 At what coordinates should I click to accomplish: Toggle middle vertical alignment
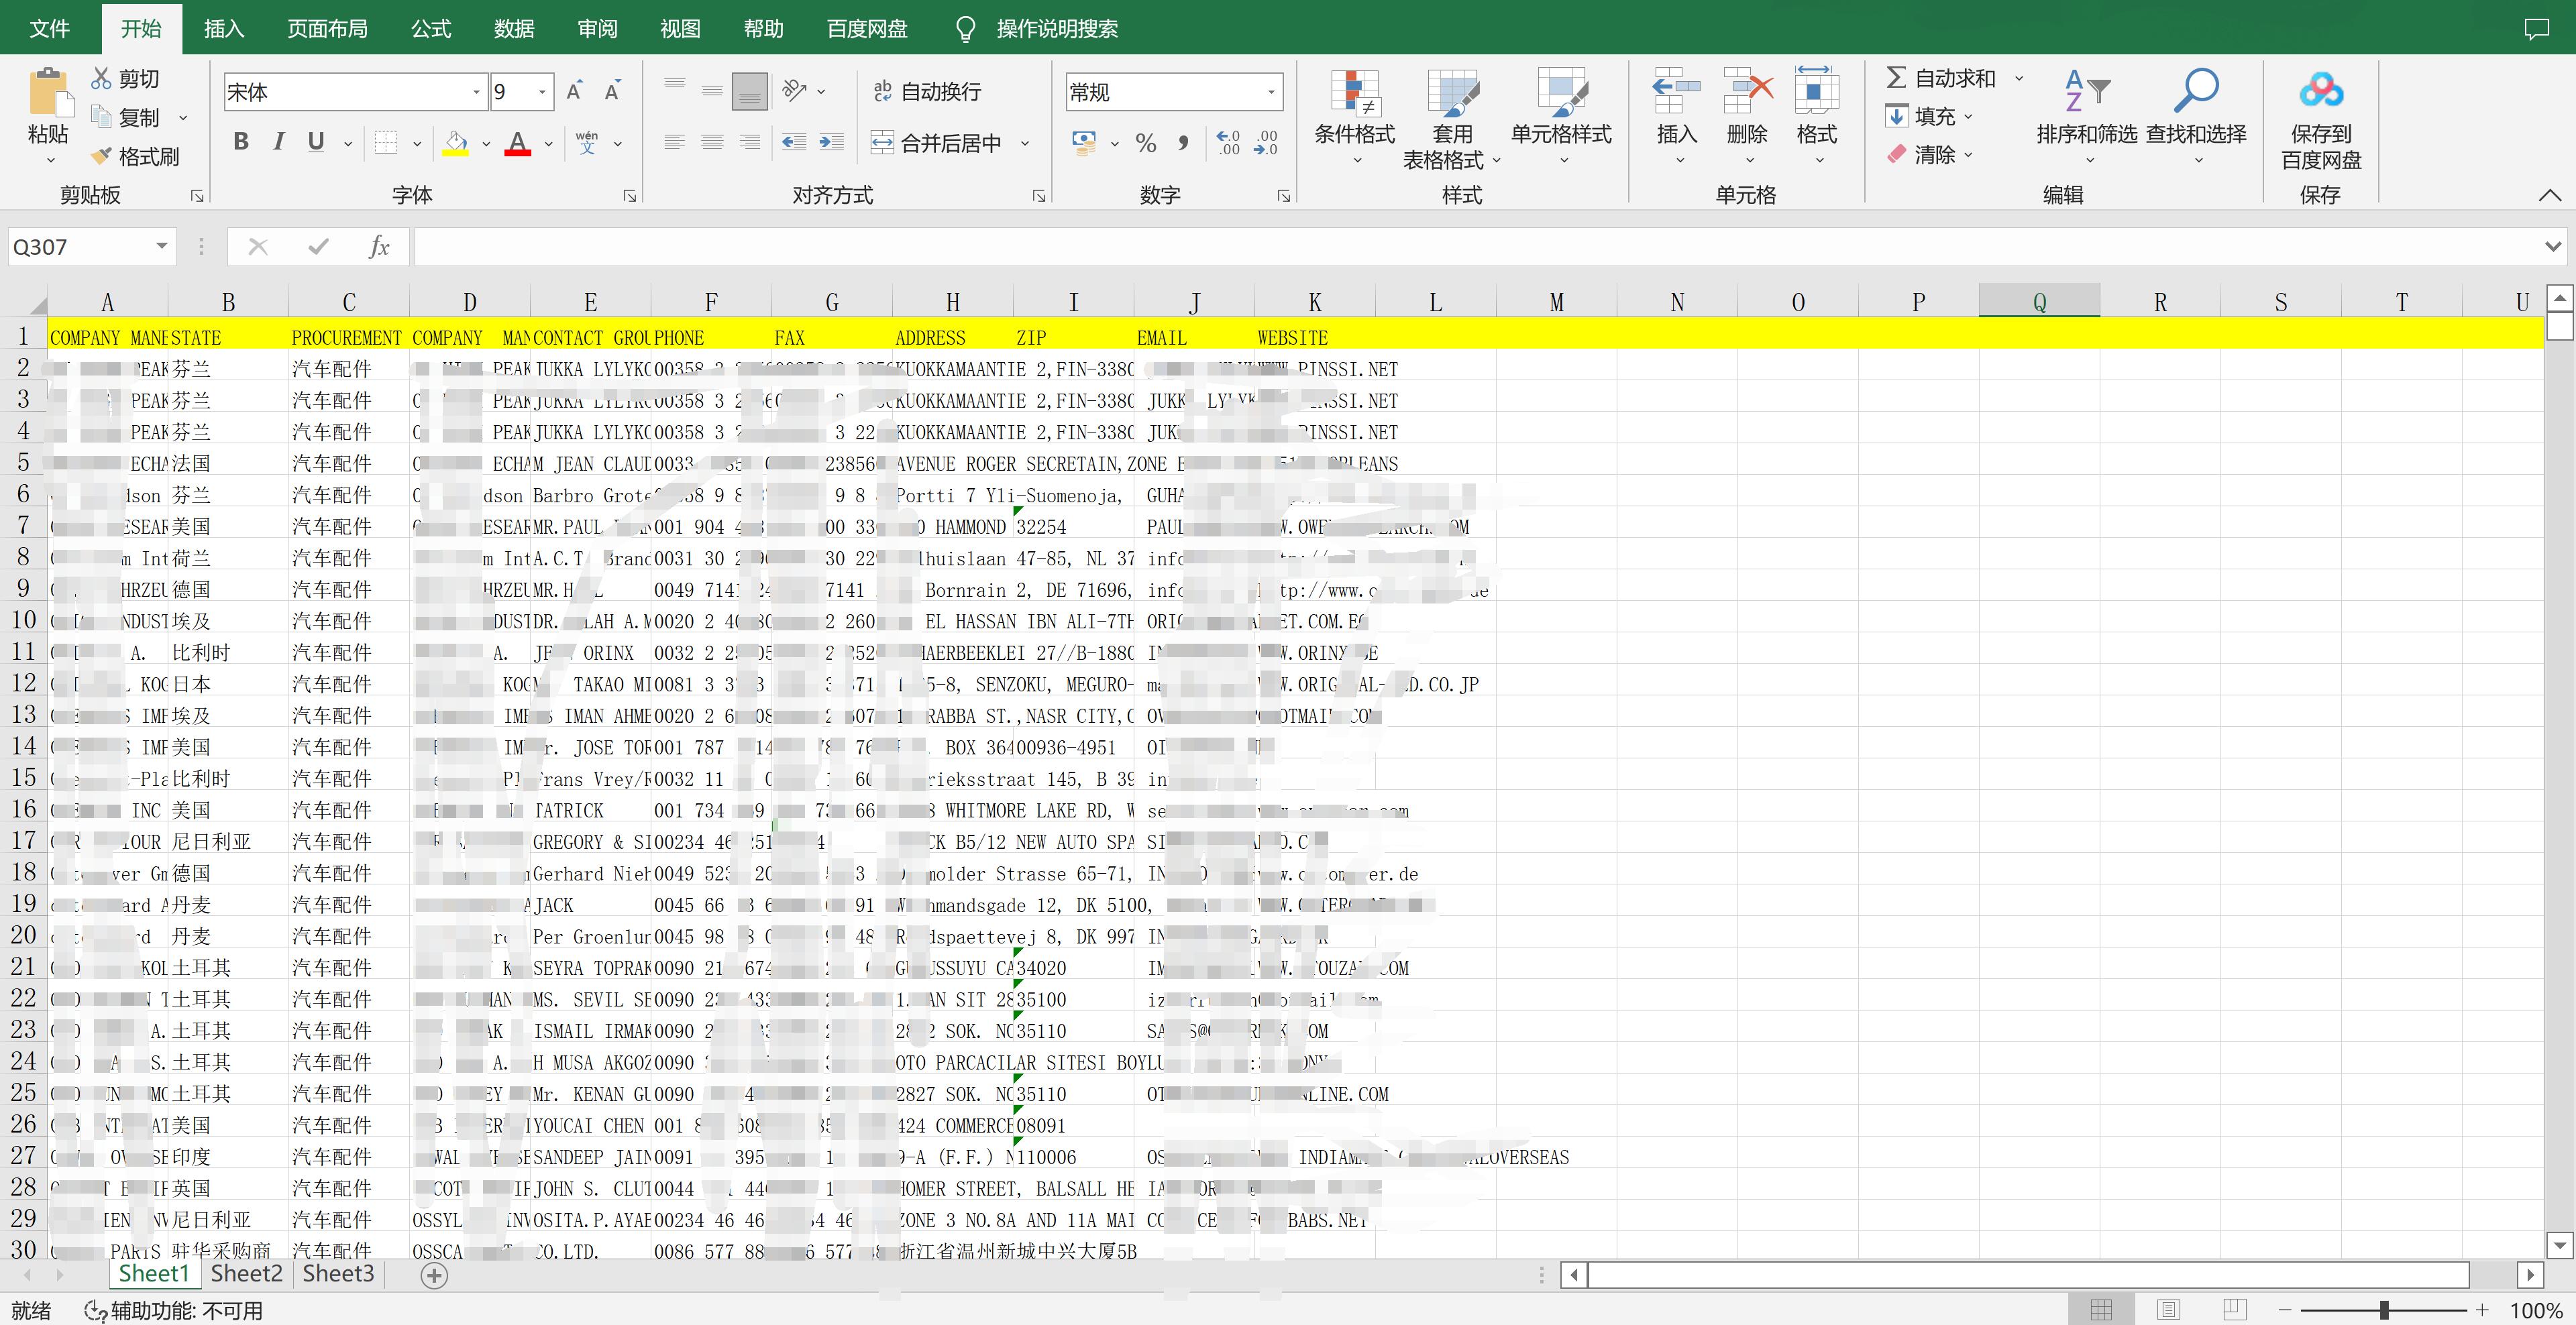coord(712,91)
